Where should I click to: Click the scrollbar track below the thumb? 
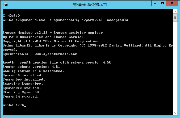pos(175,66)
